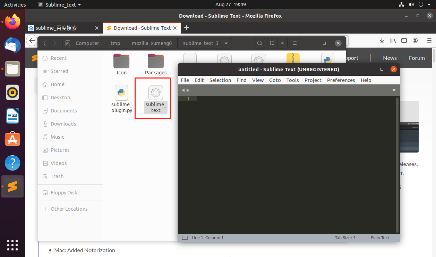436x257 pixels.
Task: Click the Activities button
Action: (15, 4)
